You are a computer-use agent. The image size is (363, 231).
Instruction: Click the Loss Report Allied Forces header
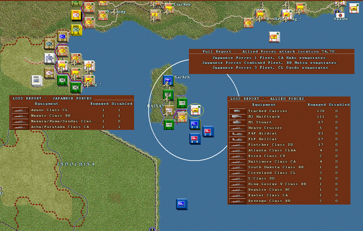(267, 99)
